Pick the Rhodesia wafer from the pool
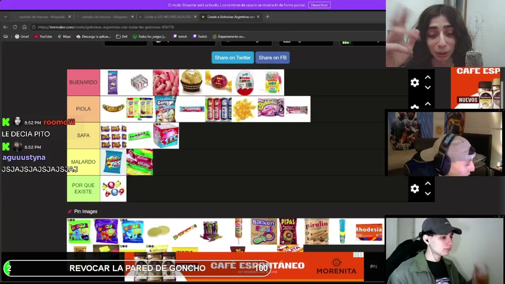505x284 pixels. (369, 231)
